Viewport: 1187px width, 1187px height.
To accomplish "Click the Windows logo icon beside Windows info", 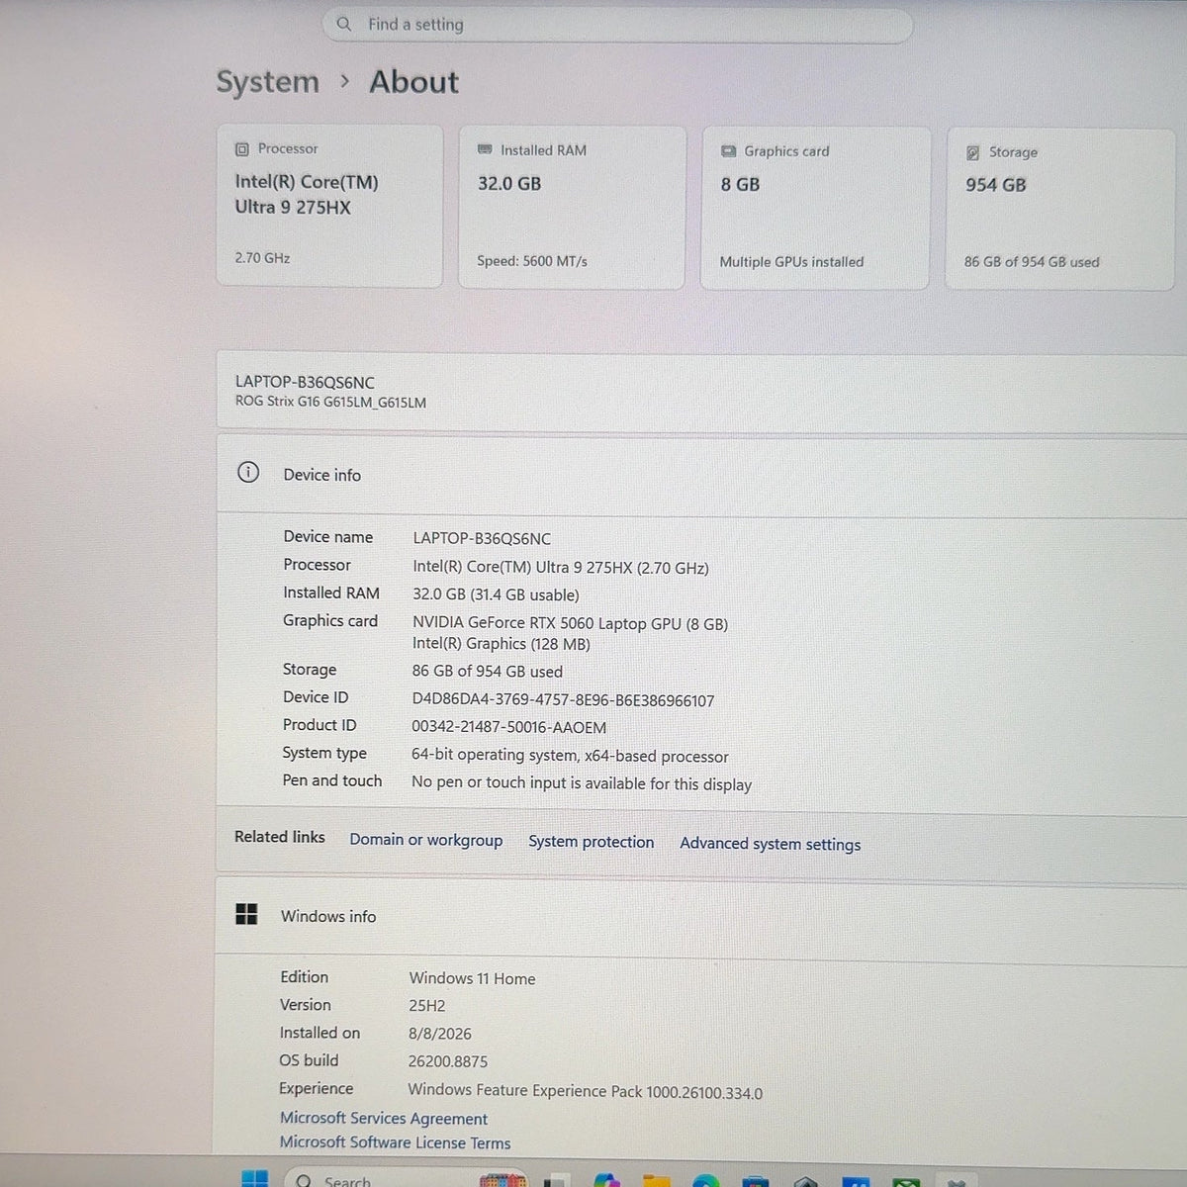I will pos(246,914).
